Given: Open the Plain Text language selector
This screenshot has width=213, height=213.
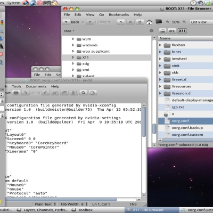Looking at the screenshot, I should (x=45, y=204).
